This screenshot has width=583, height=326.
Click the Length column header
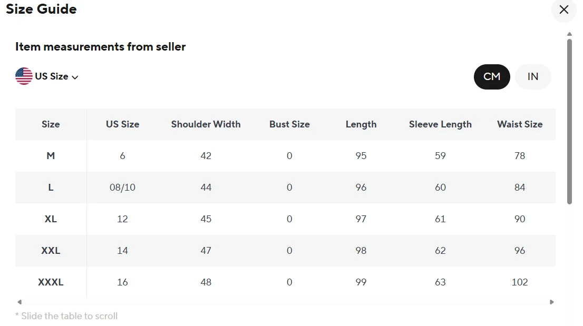pos(361,124)
